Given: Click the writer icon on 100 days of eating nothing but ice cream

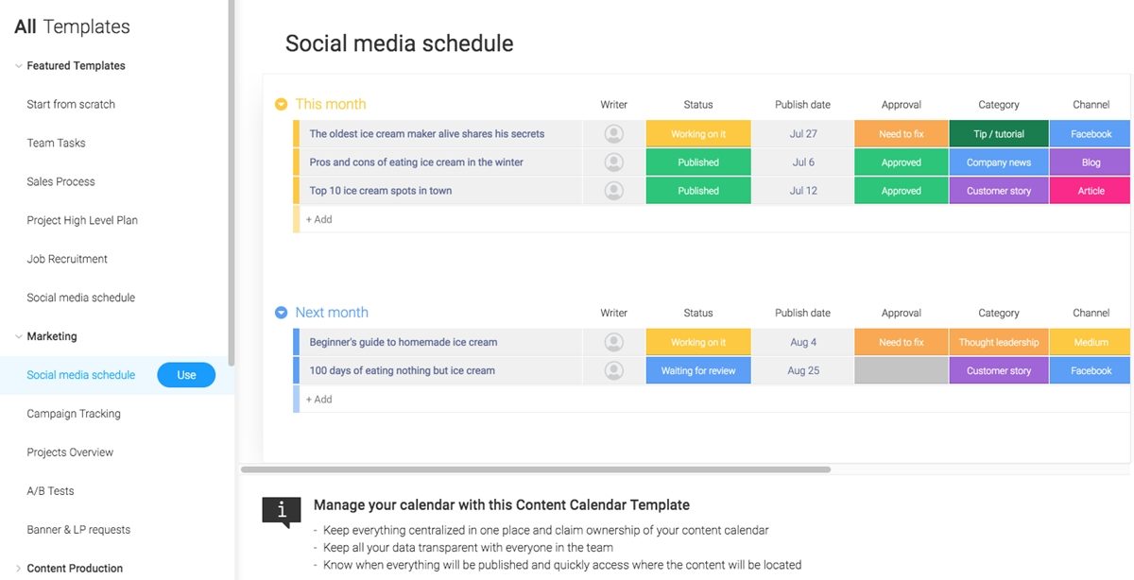Looking at the screenshot, I should (613, 370).
